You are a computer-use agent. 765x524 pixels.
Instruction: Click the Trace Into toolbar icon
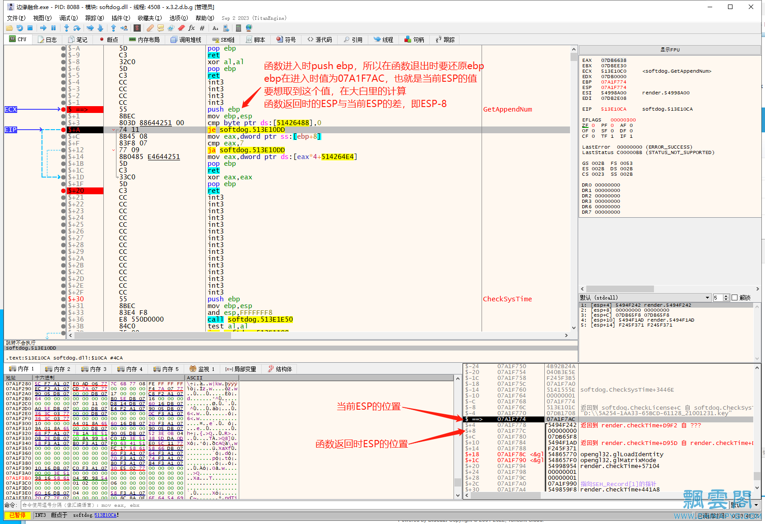pos(90,28)
